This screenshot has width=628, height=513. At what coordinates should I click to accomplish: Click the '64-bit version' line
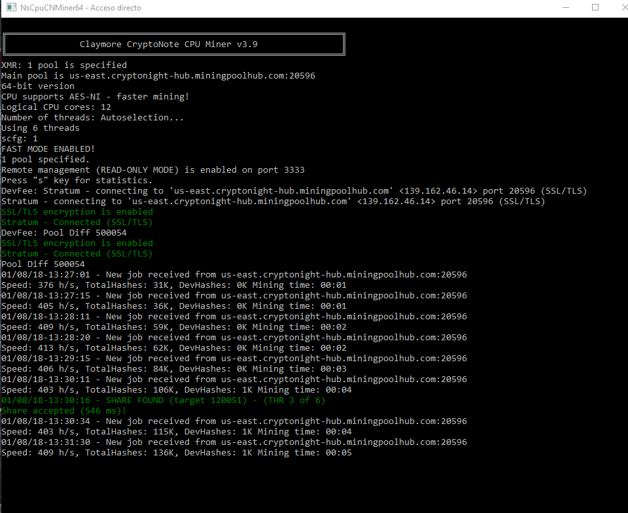38,86
